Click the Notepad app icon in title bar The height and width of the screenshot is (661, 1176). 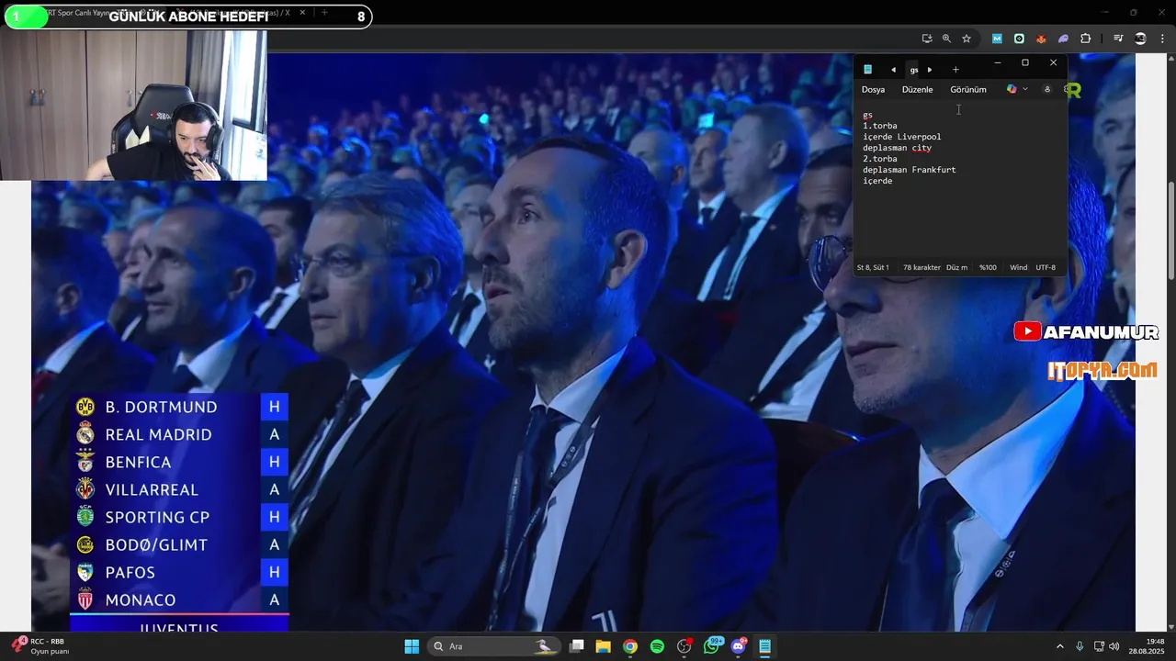[867, 70]
